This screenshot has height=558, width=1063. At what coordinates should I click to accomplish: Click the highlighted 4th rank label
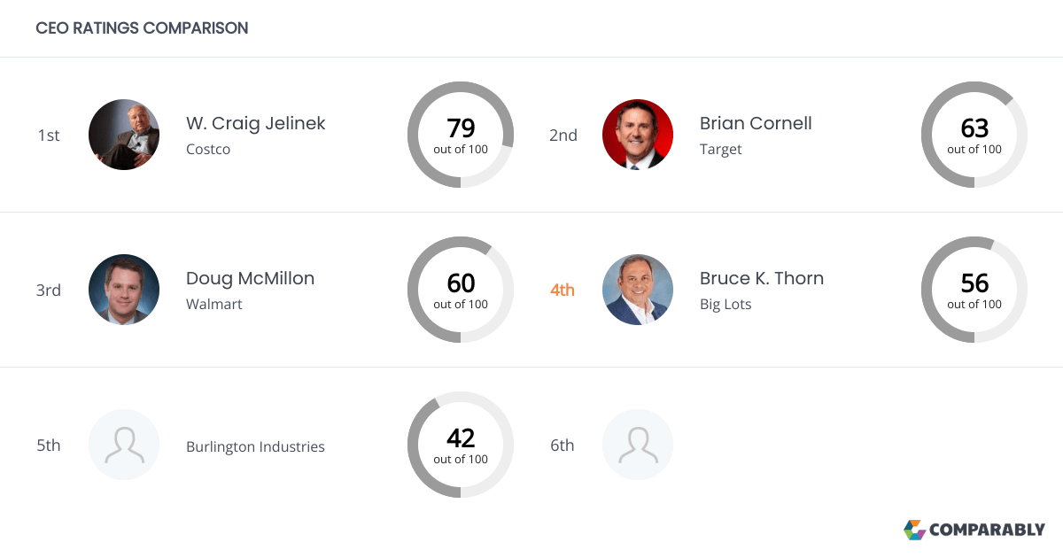pos(562,290)
